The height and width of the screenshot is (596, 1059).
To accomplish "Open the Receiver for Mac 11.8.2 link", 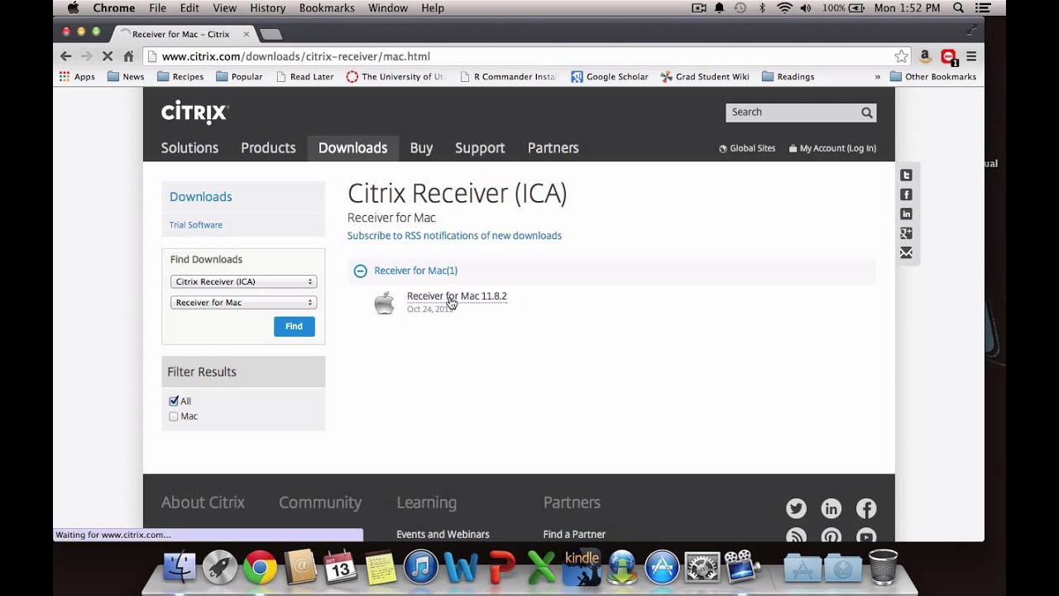I will click(457, 296).
